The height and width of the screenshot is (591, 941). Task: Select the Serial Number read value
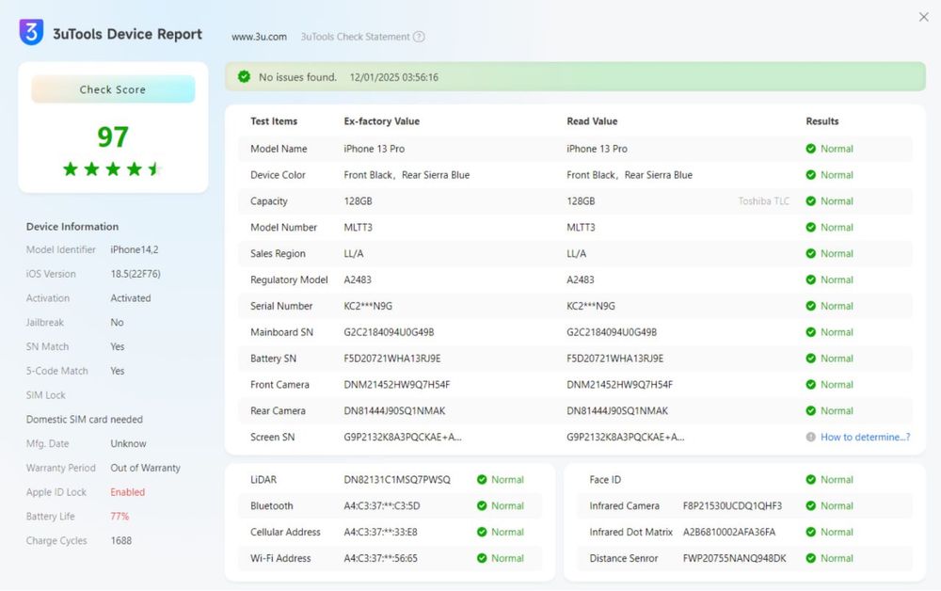coord(591,306)
